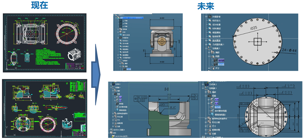Image resolution: width=303 pixels, height=140 pixels.
Task: Click the 1025 dimension on circular flange
Action: [x=253, y=28]
